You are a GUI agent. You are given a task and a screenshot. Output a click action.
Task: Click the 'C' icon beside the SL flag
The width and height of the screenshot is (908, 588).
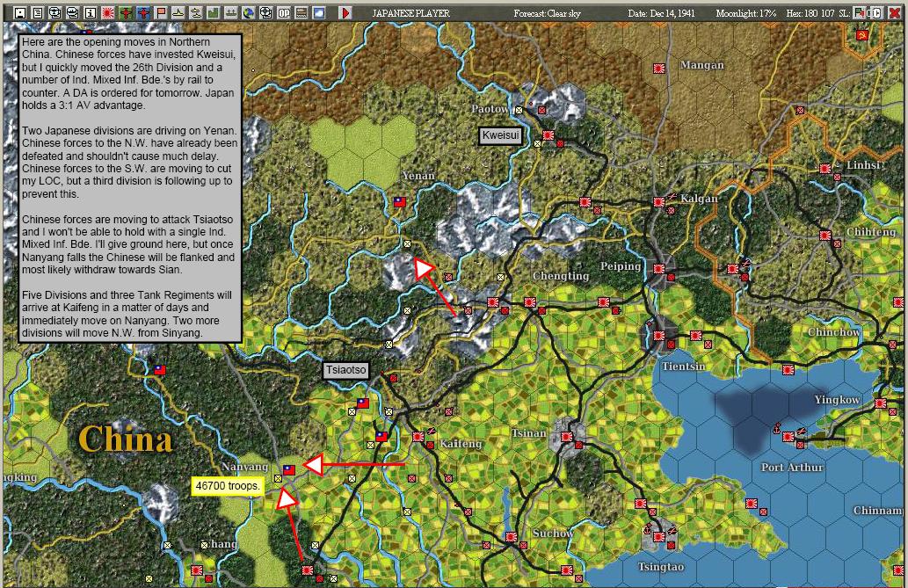(x=875, y=12)
